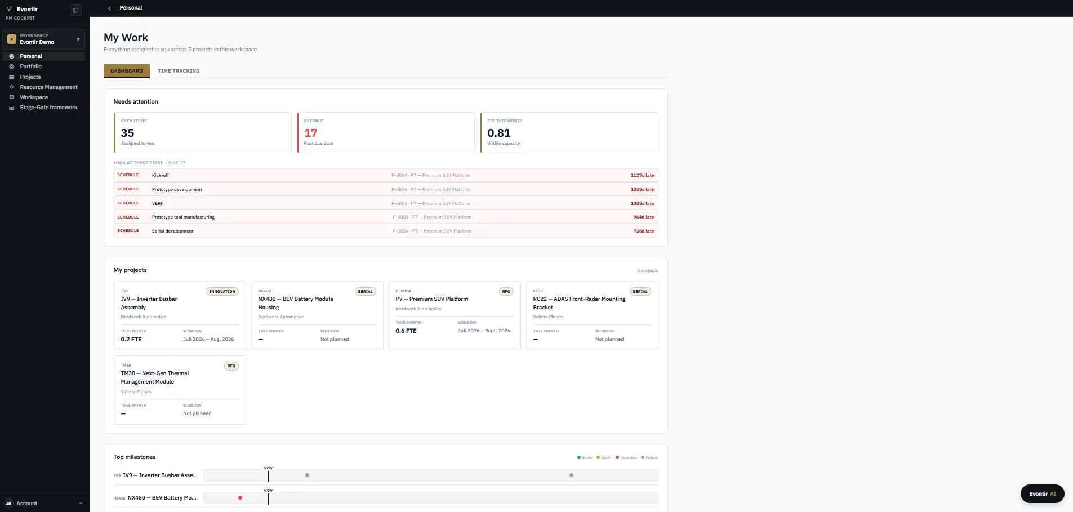Open the VERF schedule row
The width and height of the screenshot is (1073, 512).
pyautogui.click(x=386, y=203)
